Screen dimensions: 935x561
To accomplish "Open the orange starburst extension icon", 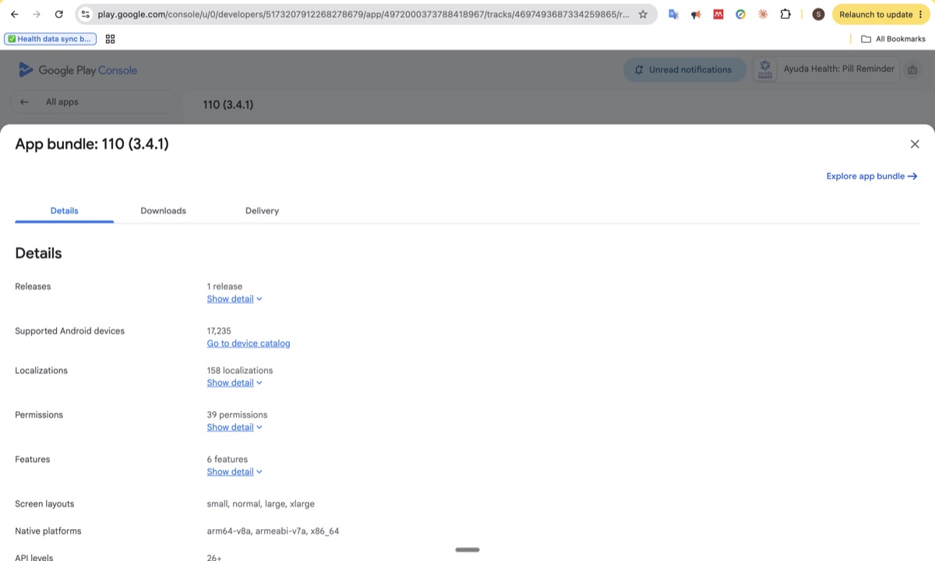I will 763,14.
